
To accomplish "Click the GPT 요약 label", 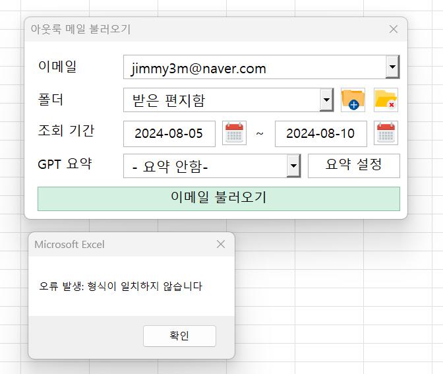I will point(65,164).
